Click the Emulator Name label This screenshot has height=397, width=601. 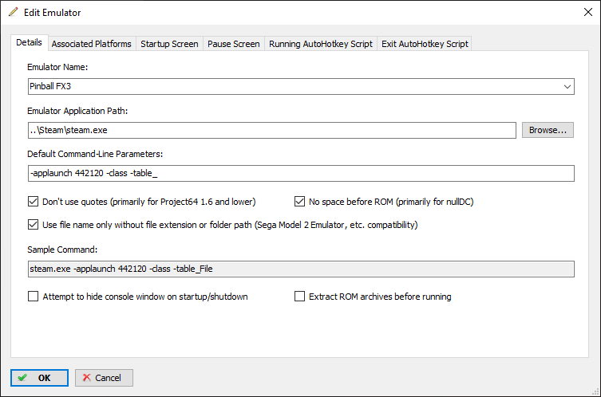[x=57, y=67]
